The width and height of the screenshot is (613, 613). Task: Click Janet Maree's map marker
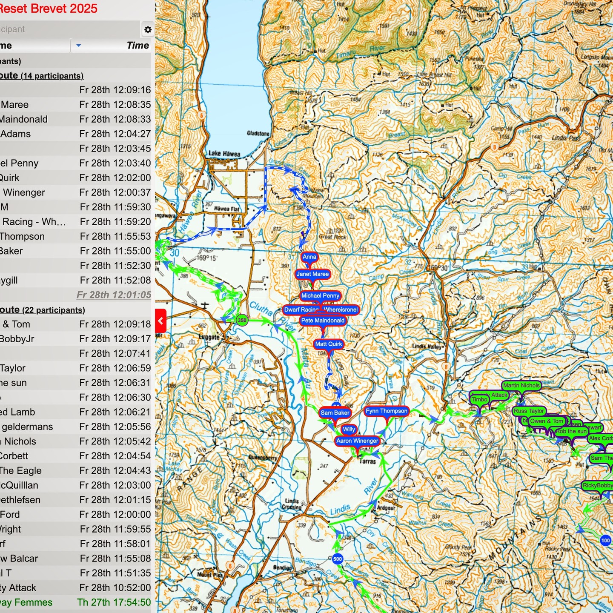click(312, 274)
